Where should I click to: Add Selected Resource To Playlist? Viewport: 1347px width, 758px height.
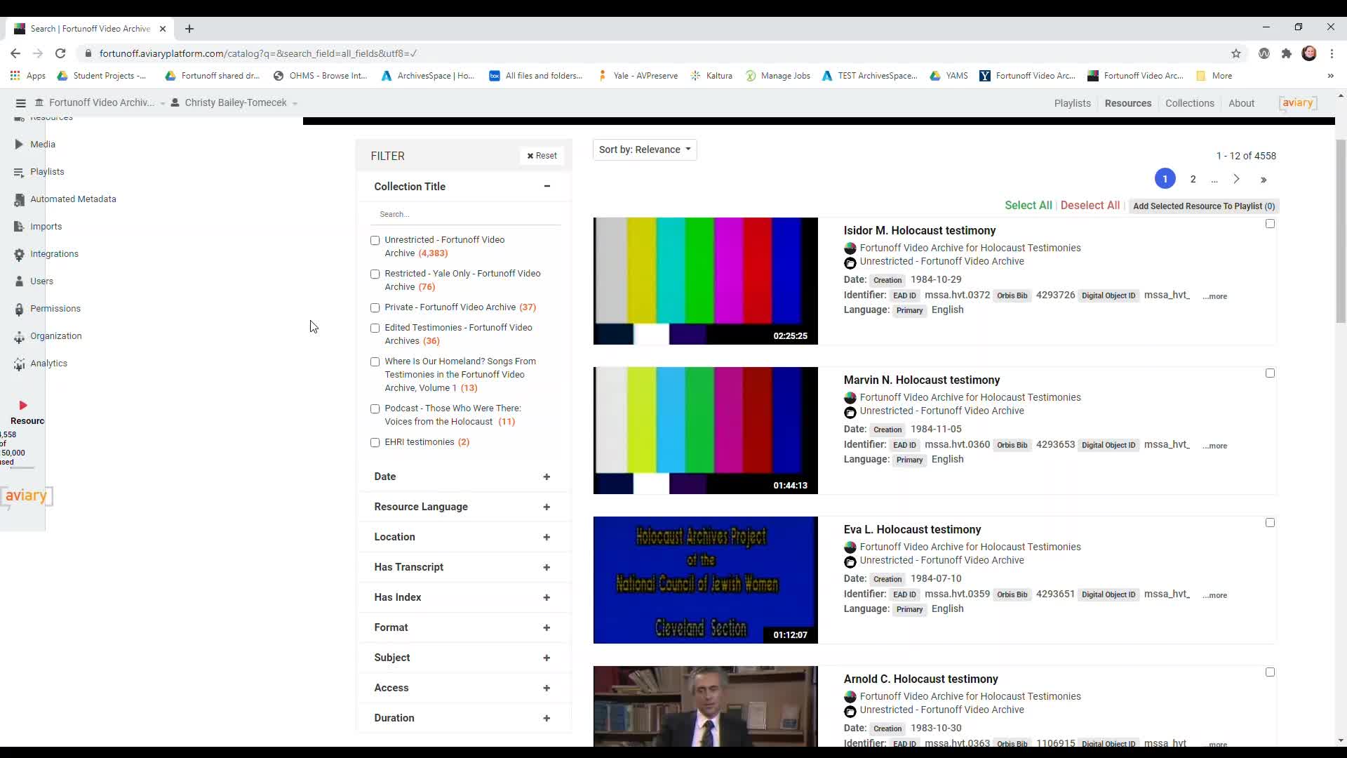[1203, 206]
